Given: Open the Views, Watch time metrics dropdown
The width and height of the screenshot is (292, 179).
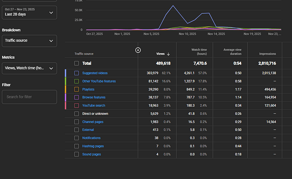Looking at the screenshot, I should [x=29, y=68].
